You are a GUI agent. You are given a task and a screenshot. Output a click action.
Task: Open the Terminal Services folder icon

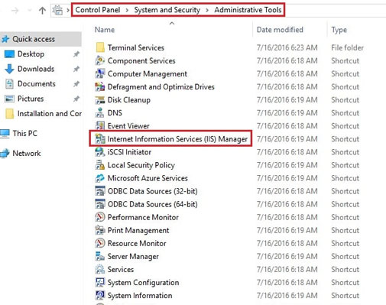point(100,47)
